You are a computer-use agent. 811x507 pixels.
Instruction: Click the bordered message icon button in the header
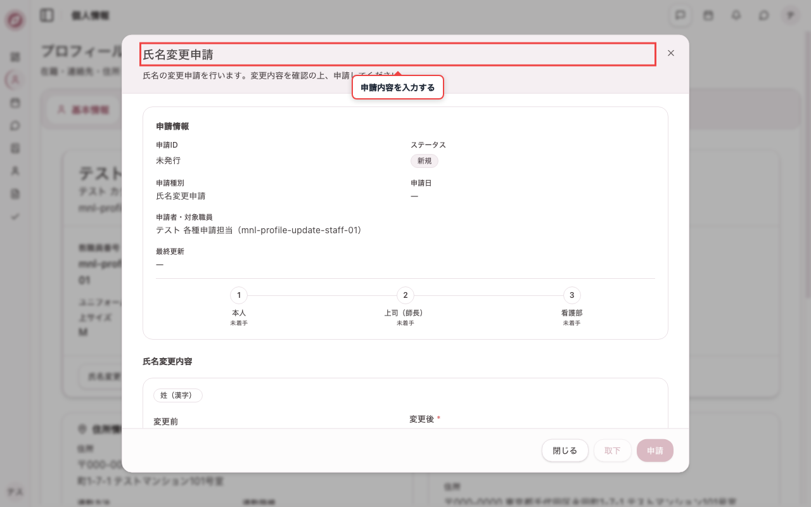[x=681, y=15]
